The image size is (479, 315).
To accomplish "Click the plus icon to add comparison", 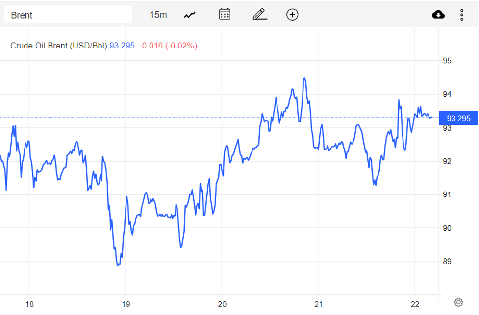I will (x=292, y=15).
